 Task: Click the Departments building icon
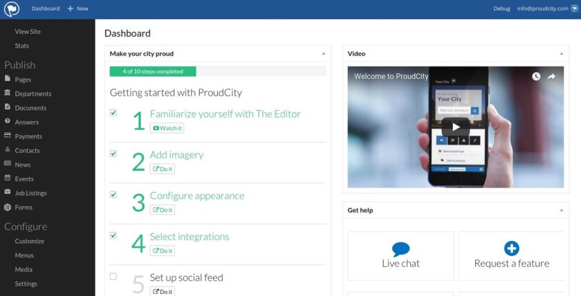[8, 93]
